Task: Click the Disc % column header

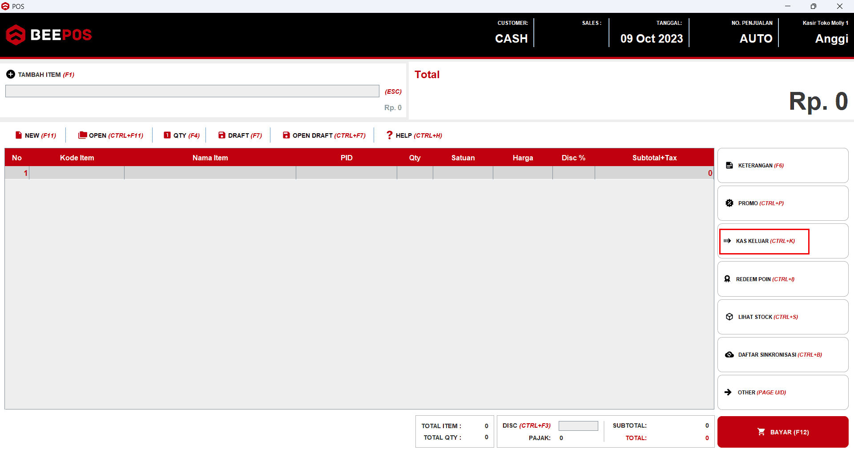Action: coord(573,158)
